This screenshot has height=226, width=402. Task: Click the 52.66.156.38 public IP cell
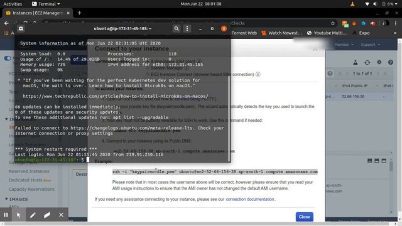tap(353, 96)
